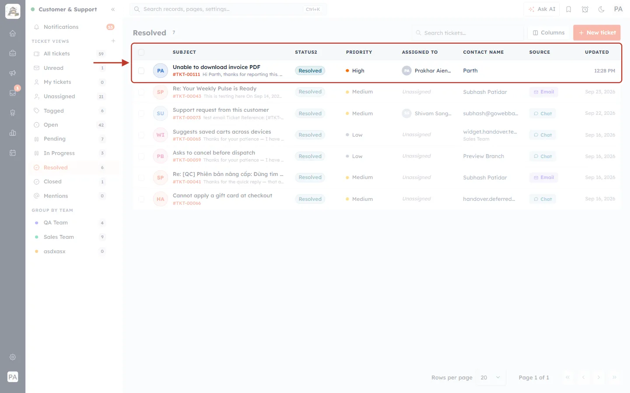Select the checkbox for 'Re: Your Weekly Pulse is Ready'

point(141,92)
